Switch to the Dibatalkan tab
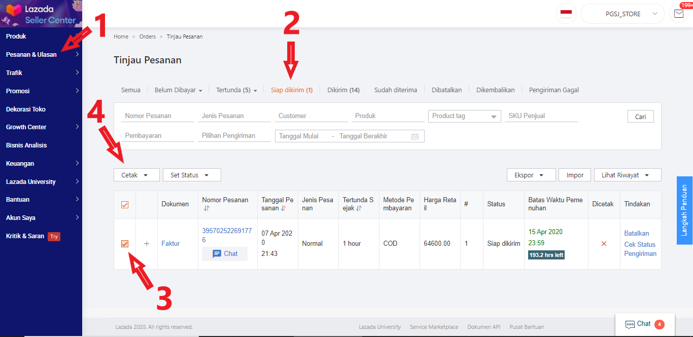 [446, 90]
